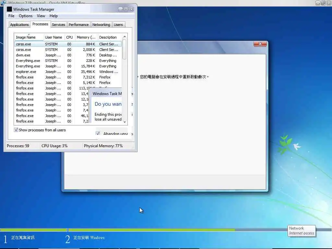Click the VirtualBox title bar icon
This screenshot has width=332, height=249.
tap(3, 3)
